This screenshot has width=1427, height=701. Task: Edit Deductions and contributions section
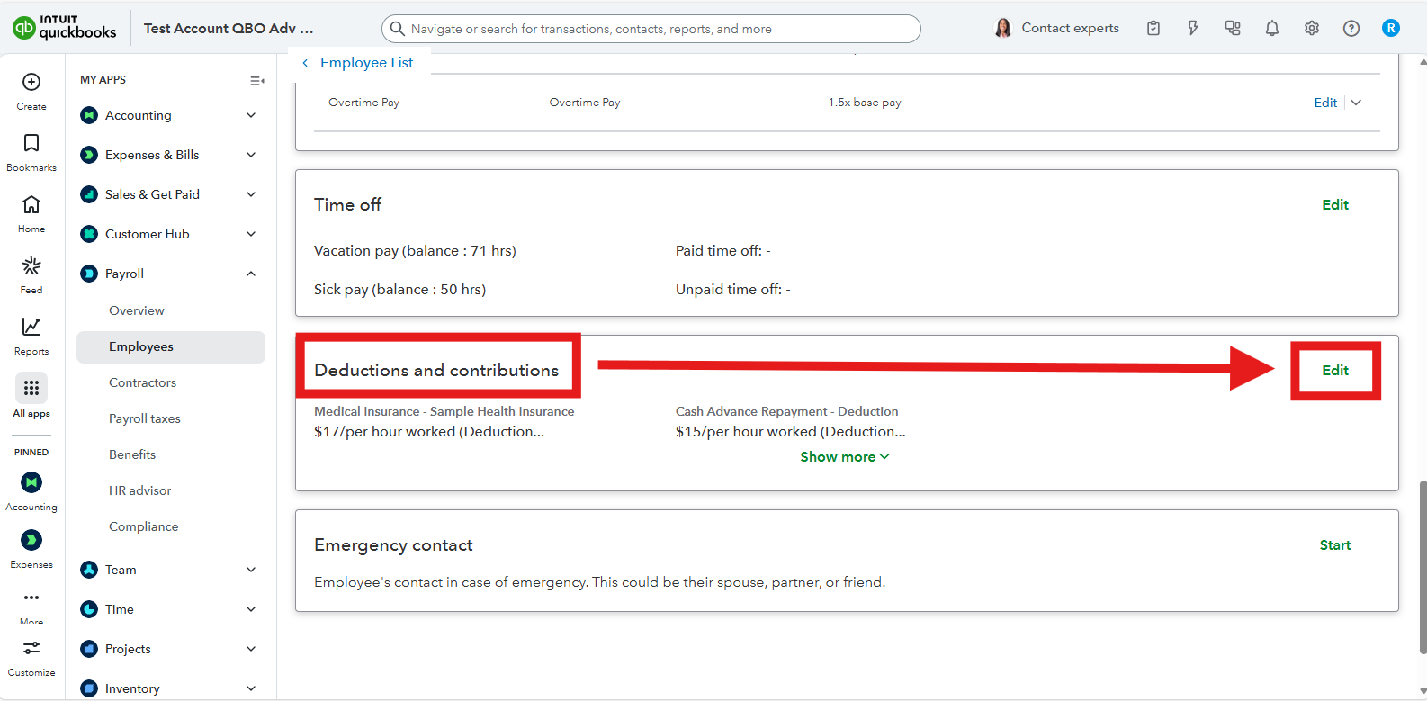tap(1334, 371)
